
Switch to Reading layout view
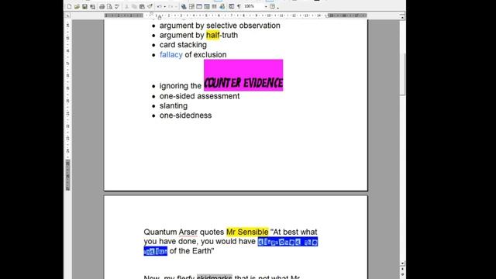coord(272,6)
